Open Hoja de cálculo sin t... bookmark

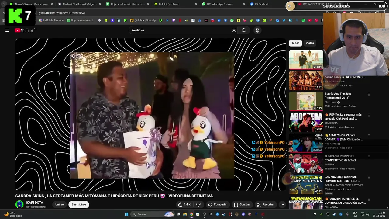point(81,20)
